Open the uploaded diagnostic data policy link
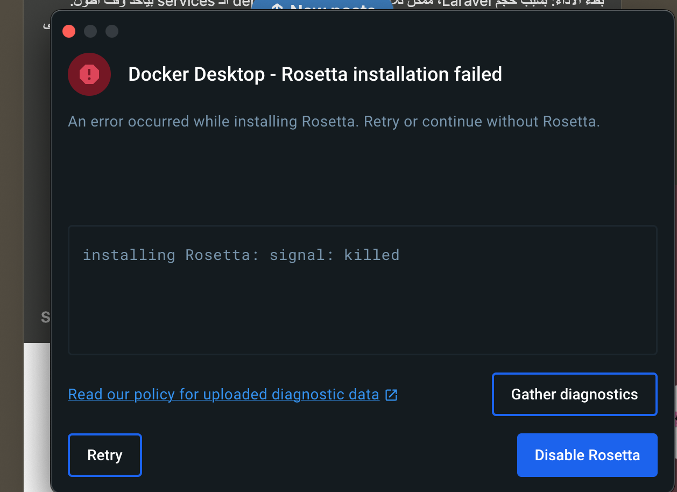 click(223, 395)
